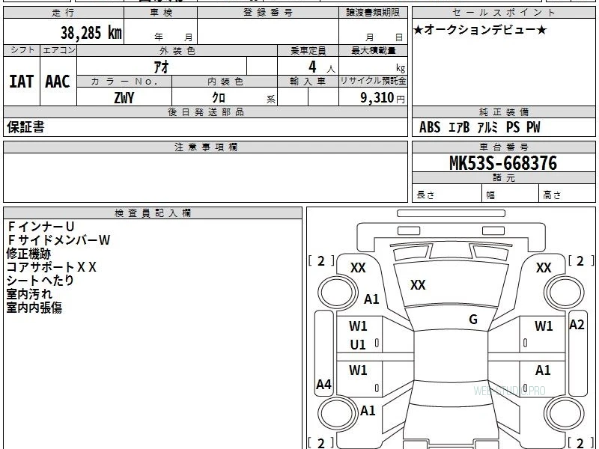This screenshot has height=449, width=599.
Task: Click the equipment list ABS エアB アルミ PS PW
Action: tap(480, 127)
